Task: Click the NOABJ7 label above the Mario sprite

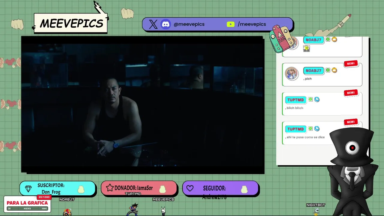Action: 67,199
